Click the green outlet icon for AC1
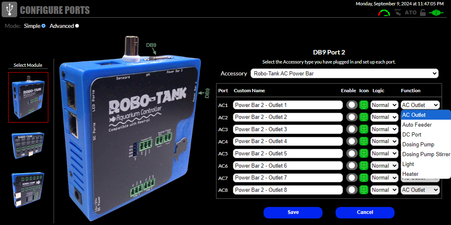Screen dimensions: 451x225 point(363,105)
